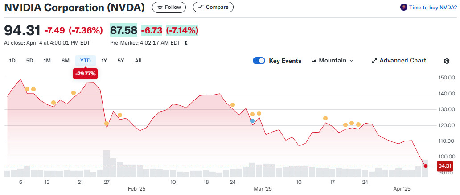Click the blue event dot on chart
The width and height of the screenshot is (460, 195).
(x=252, y=121)
